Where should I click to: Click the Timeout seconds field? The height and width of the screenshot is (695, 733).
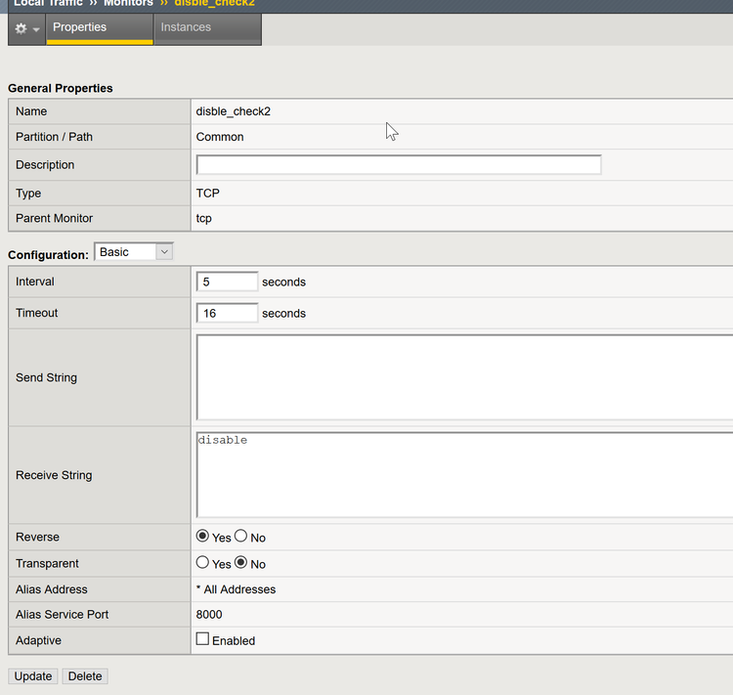pos(228,313)
